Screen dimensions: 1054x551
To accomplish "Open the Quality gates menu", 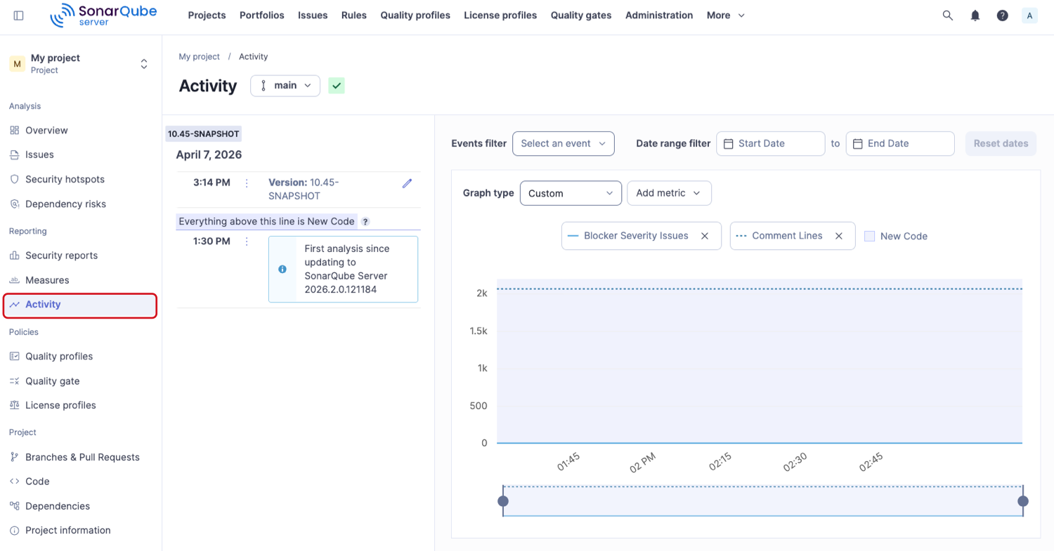I will pyautogui.click(x=581, y=15).
